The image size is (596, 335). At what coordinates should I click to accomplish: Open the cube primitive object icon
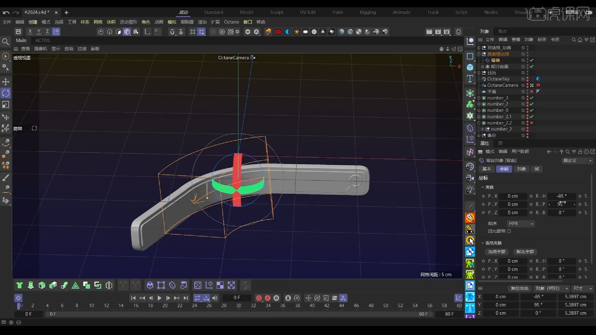pyautogui.click(x=470, y=67)
